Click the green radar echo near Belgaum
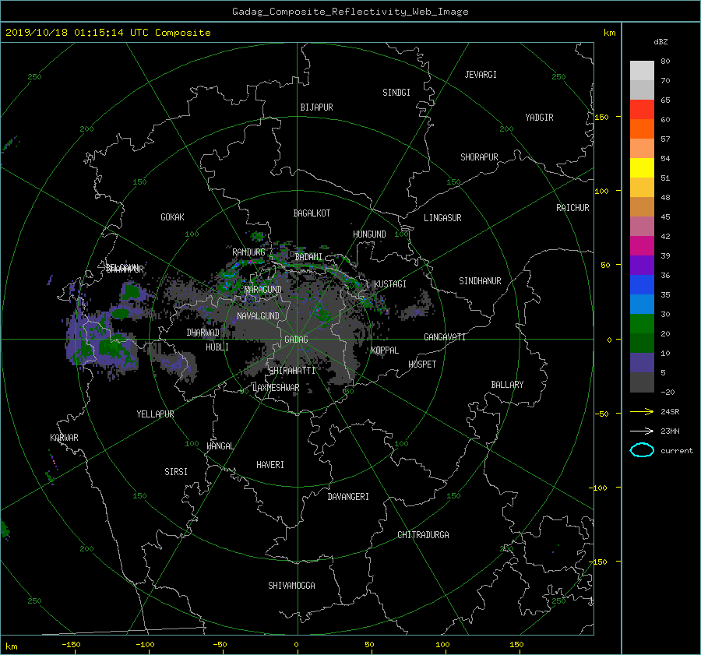The height and width of the screenshot is (655, 701). click(131, 291)
